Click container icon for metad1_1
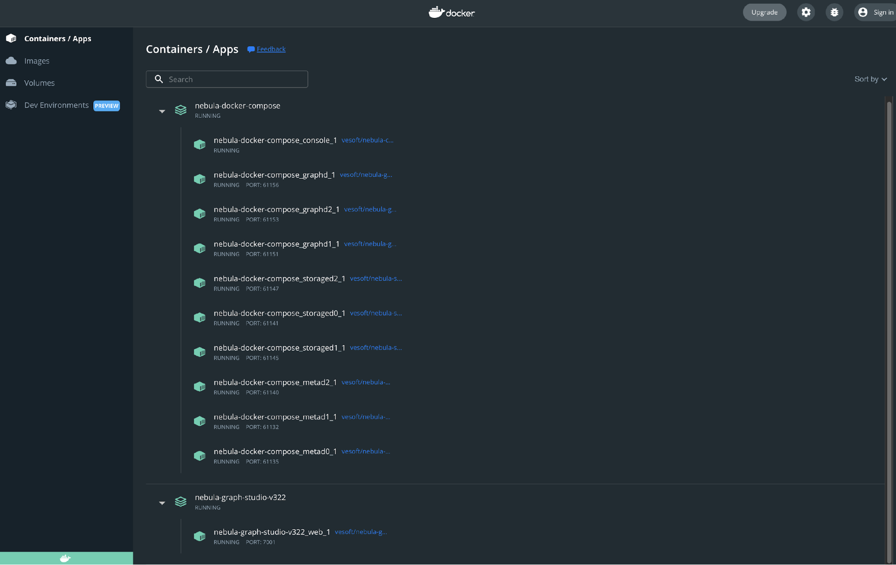Image resolution: width=896 pixels, height=565 pixels. coord(199,421)
